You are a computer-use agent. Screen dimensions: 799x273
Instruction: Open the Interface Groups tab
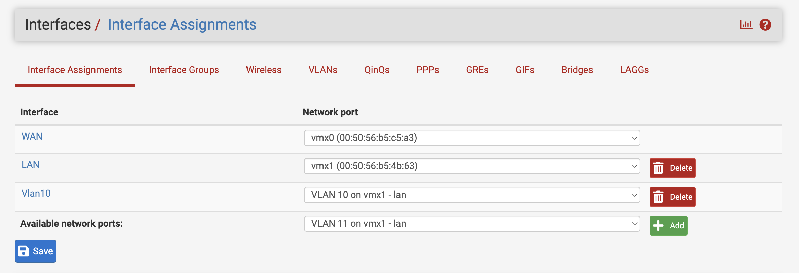click(184, 70)
